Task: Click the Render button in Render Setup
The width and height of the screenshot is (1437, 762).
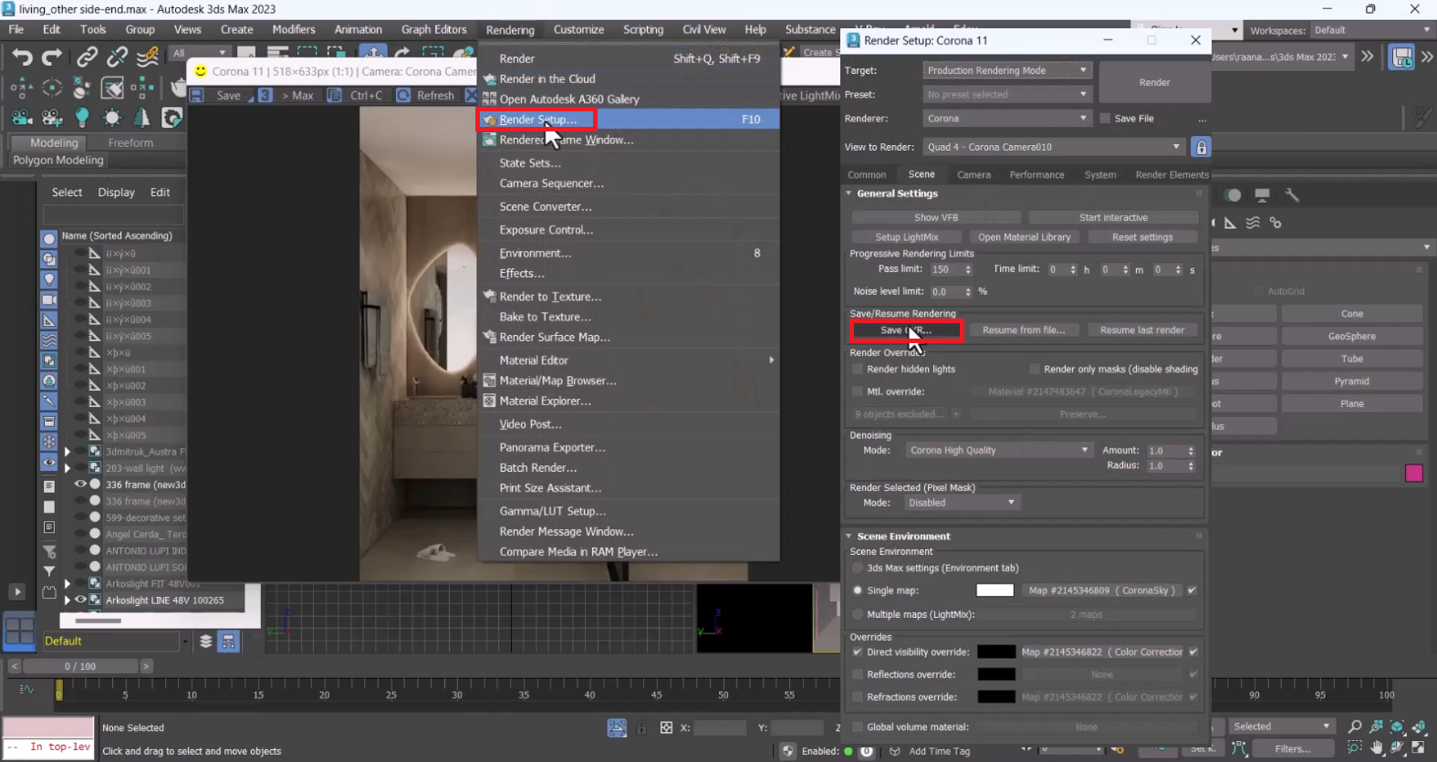Action: (1154, 82)
